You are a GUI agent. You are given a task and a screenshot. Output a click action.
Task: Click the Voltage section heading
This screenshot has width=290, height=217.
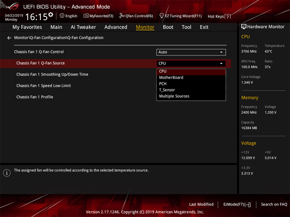coord(249,143)
